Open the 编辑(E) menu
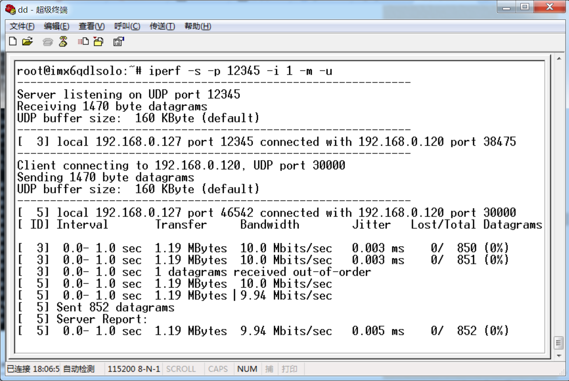 [57, 26]
